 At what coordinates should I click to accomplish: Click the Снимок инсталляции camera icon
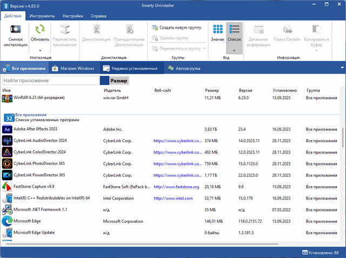(x=16, y=30)
